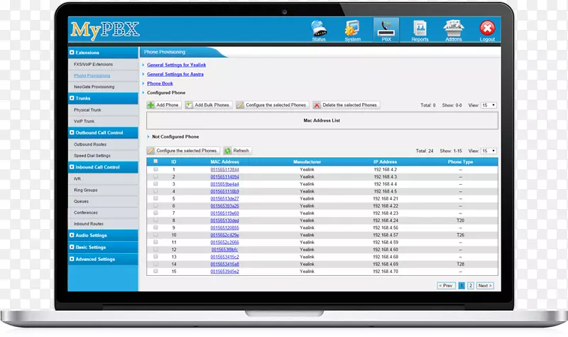Check the box for row ID 10
Image resolution: width=568 pixels, height=337 pixels.
(x=155, y=235)
